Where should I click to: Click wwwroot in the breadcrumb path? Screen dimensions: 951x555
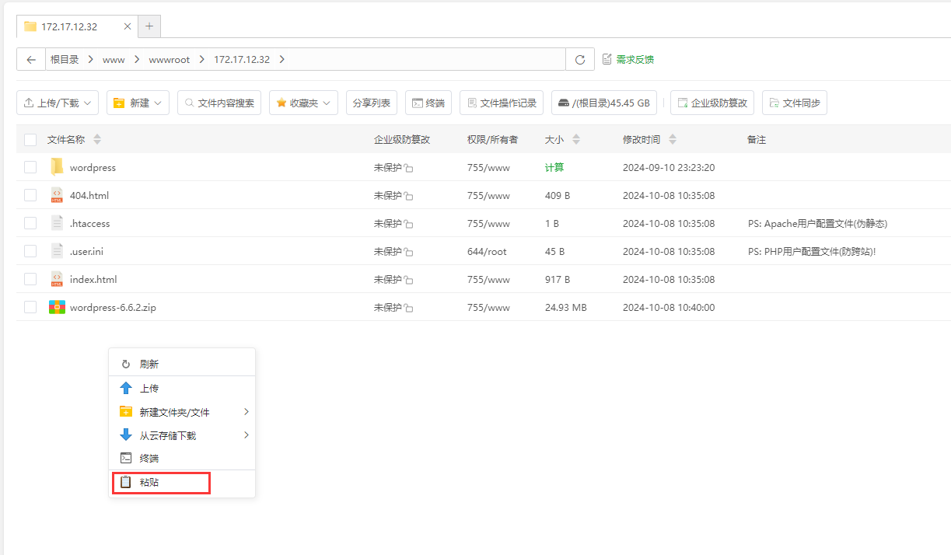(169, 60)
